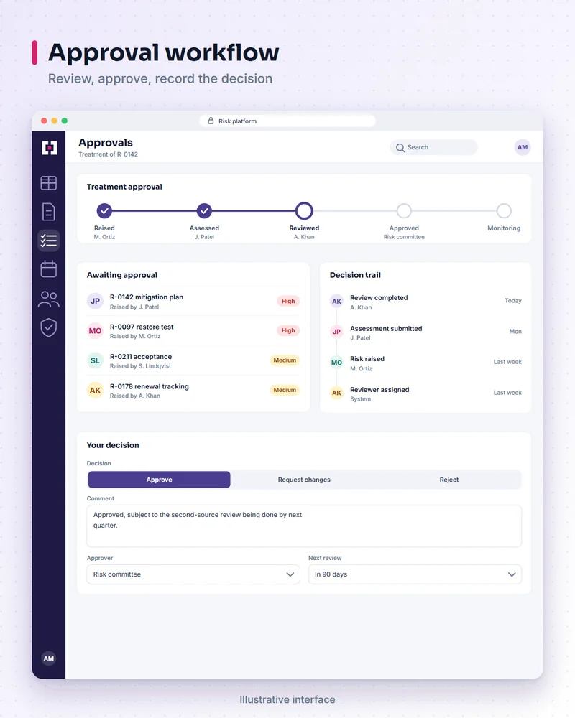Open the document sidebar icon

pos(49,212)
